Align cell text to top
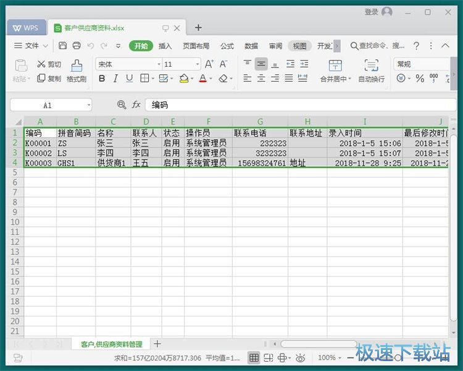This screenshot has width=463, height=371. (x=247, y=64)
